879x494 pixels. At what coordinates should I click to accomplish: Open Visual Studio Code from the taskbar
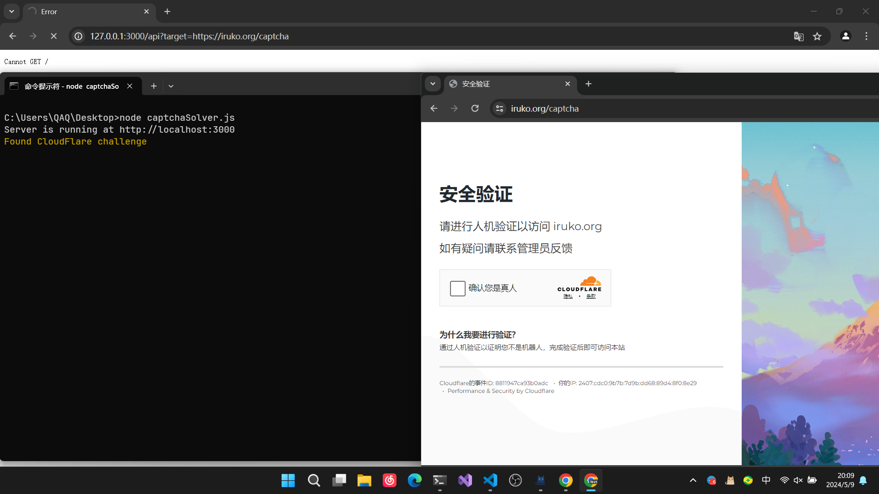[490, 480]
